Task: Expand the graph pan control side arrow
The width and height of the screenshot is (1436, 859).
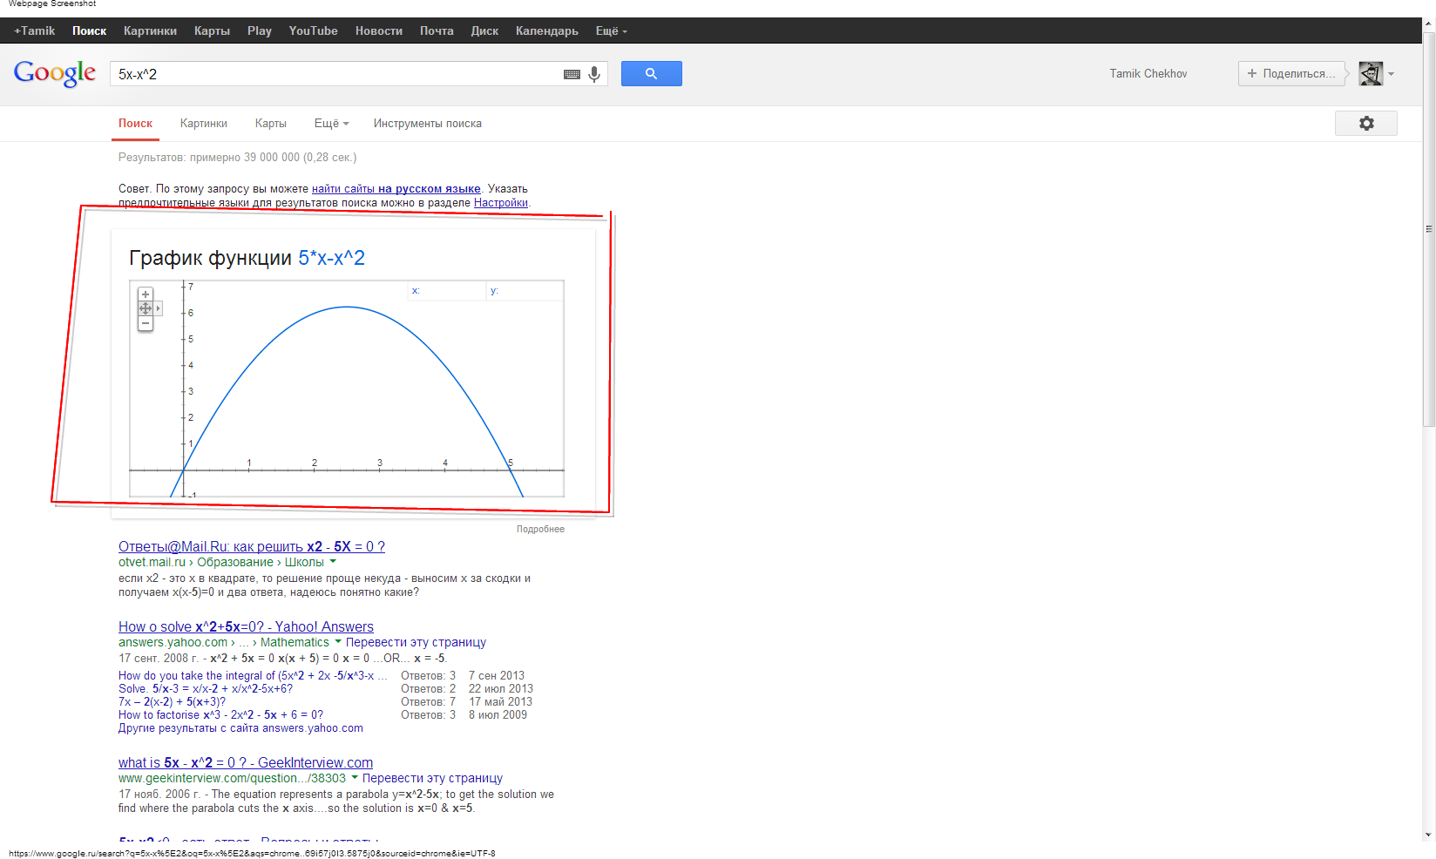Action: pyautogui.click(x=158, y=308)
